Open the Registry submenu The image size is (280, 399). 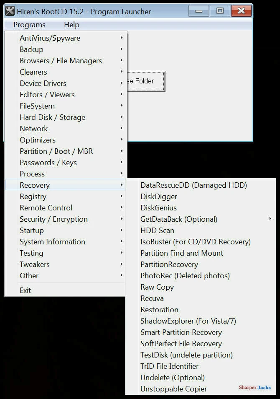(66, 197)
